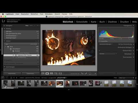The width and height of the screenshot is (138, 103).
Task: Expand the Stichwörter festlegen panel
Action: click(x=133, y=47)
